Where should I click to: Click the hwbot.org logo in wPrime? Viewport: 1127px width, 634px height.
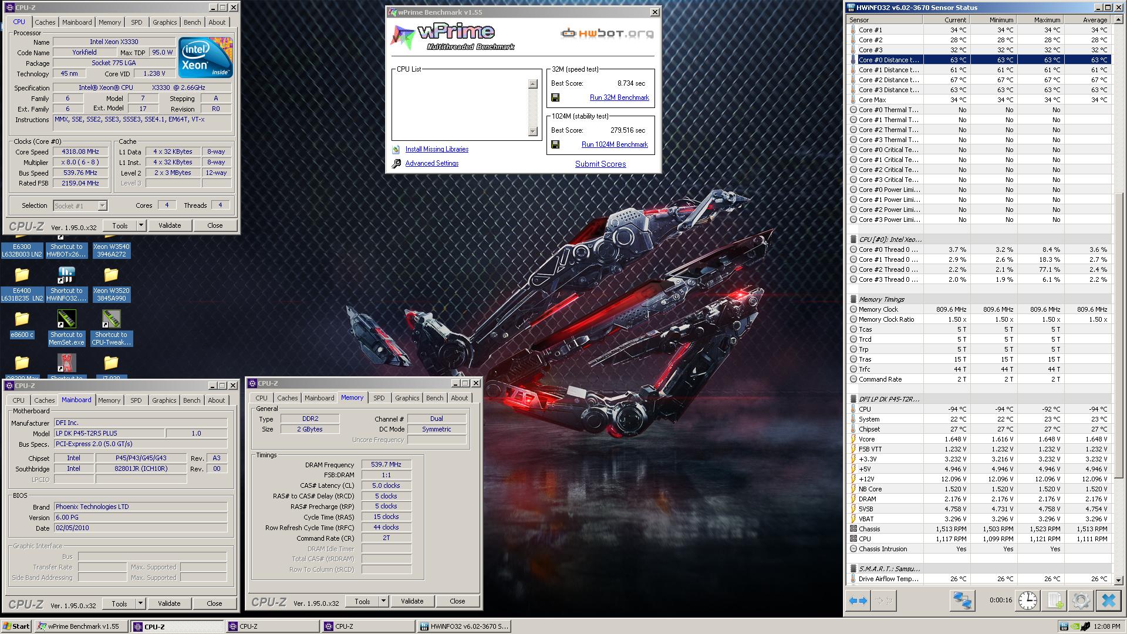(607, 33)
